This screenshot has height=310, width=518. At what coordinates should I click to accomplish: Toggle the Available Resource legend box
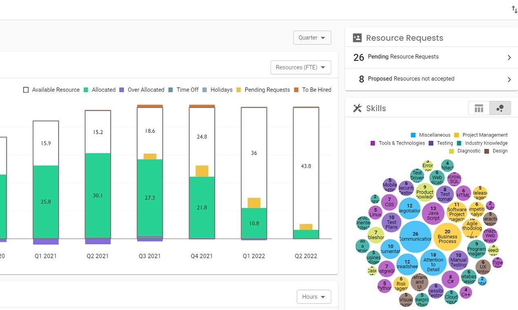click(26, 90)
